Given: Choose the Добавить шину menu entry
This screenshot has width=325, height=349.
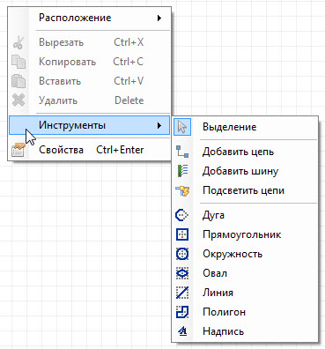Looking at the screenshot, I should pyautogui.click(x=246, y=171).
